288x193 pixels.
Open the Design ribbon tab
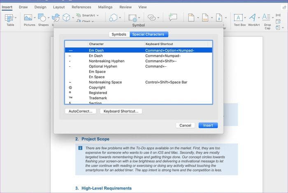[x=40, y=7]
